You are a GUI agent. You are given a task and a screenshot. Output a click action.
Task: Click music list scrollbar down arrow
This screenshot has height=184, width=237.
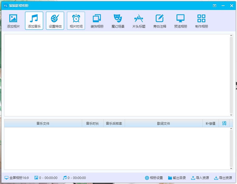(x=231, y=169)
